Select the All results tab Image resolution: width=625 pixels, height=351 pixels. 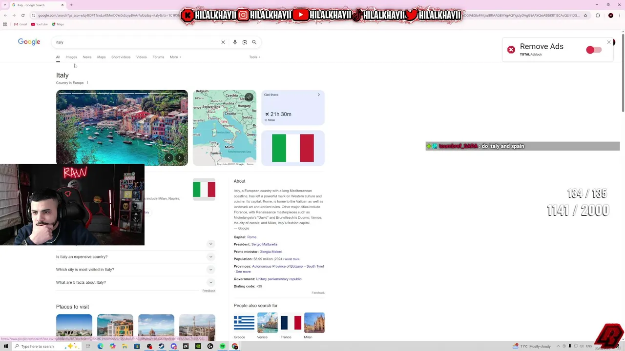coord(58,57)
